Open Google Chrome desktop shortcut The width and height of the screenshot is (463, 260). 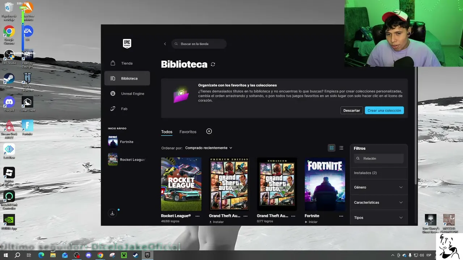click(9, 35)
